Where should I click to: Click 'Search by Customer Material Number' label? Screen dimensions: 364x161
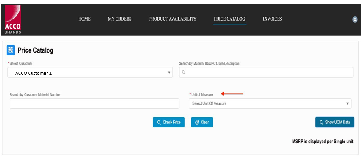pyautogui.click(x=35, y=94)
